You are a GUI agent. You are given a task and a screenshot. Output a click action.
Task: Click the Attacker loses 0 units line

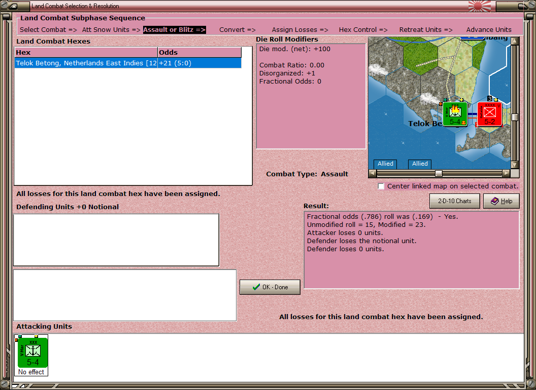point(345,232)
